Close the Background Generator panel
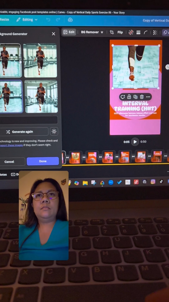The width and height of the screenshot is (169, 302). (53, 34)
